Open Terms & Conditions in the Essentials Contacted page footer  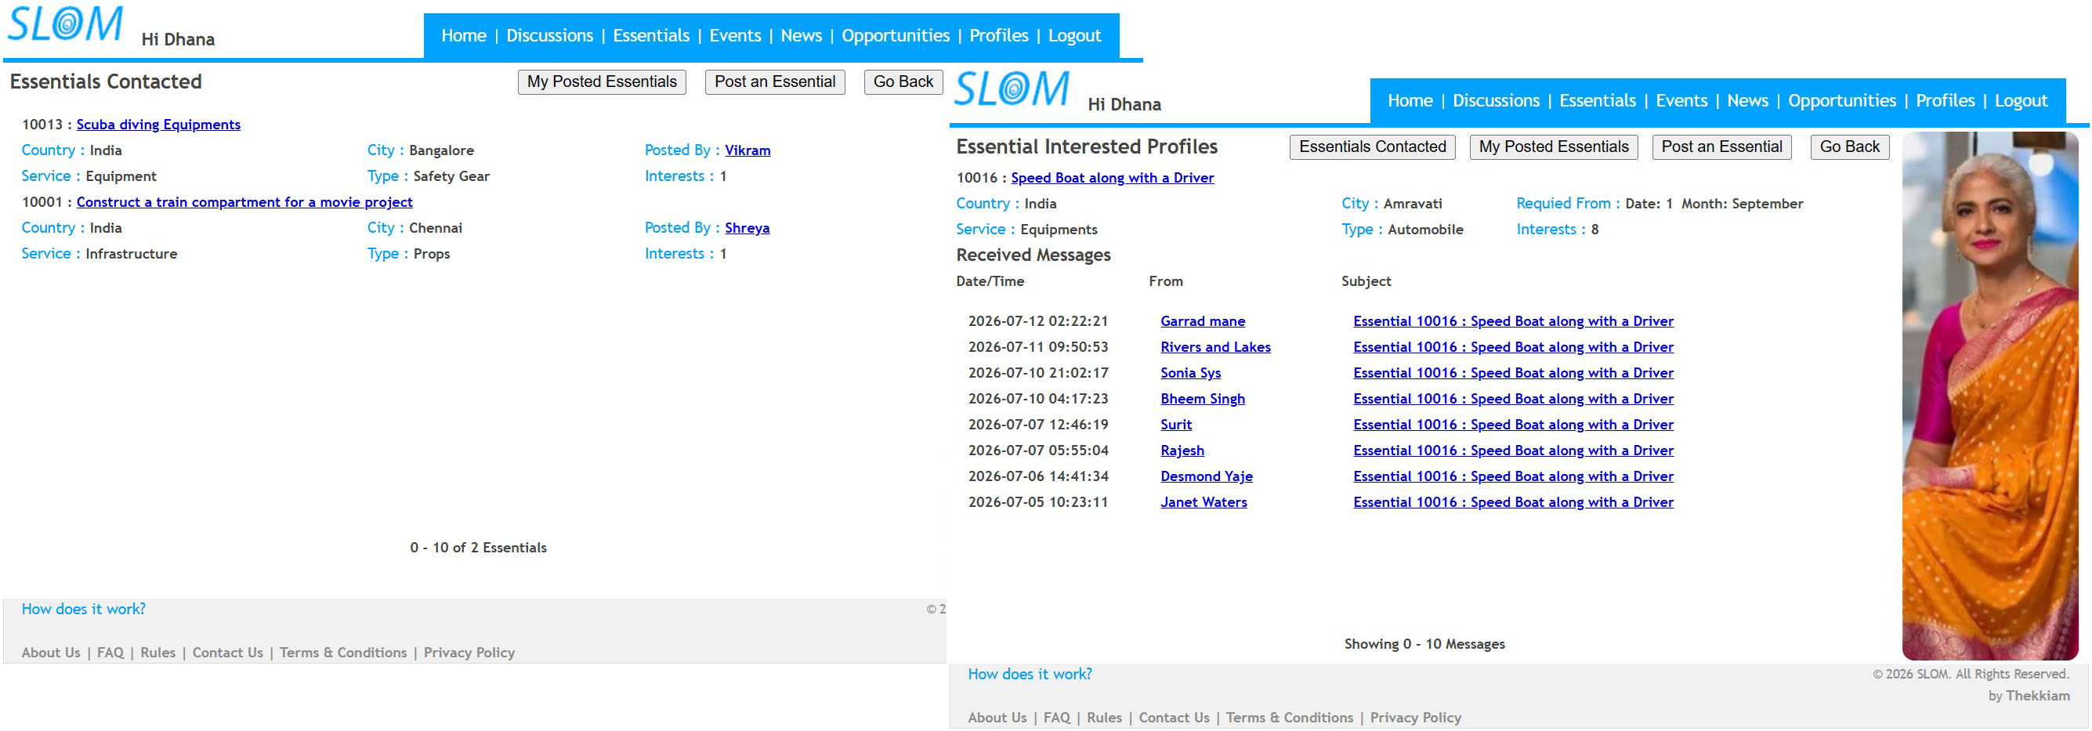pyautogui.click(x=343, y=653)
